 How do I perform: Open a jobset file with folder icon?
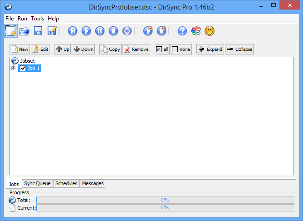[x=24, y=31]
